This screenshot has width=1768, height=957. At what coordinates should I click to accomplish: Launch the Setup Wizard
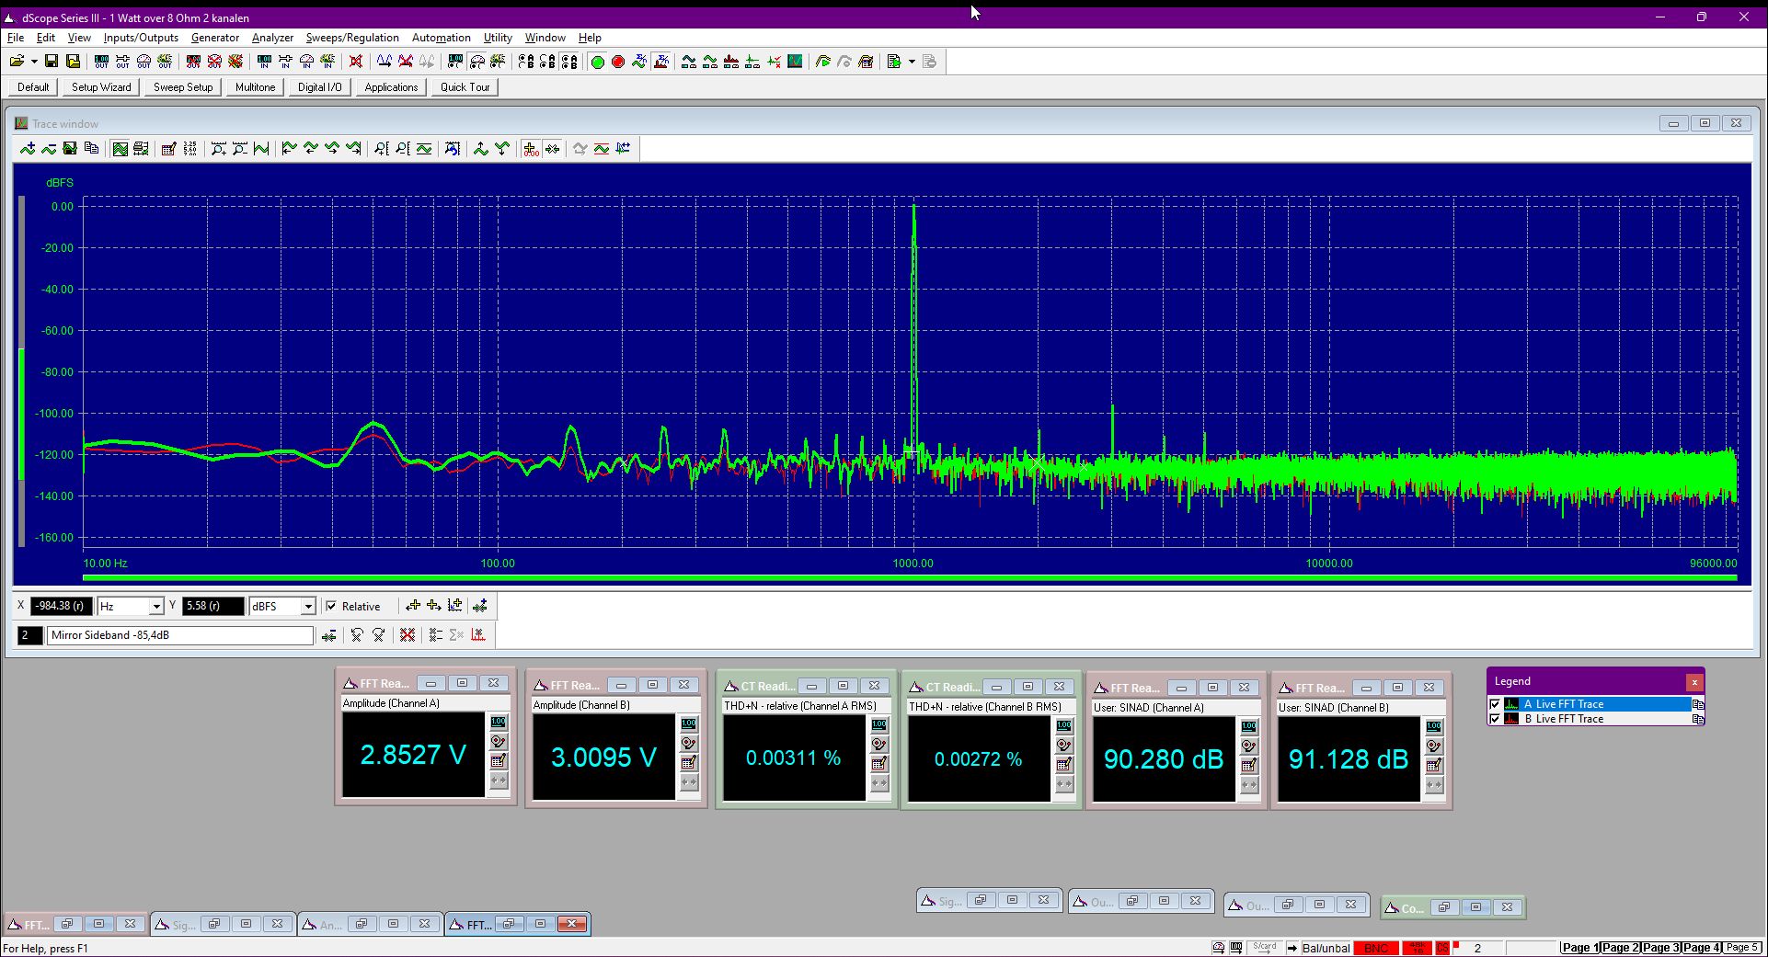coord(101,87)
